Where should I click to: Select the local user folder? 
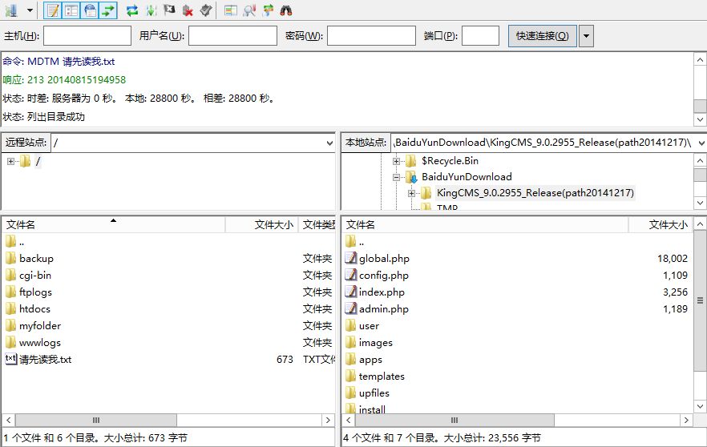pos(369,326)
